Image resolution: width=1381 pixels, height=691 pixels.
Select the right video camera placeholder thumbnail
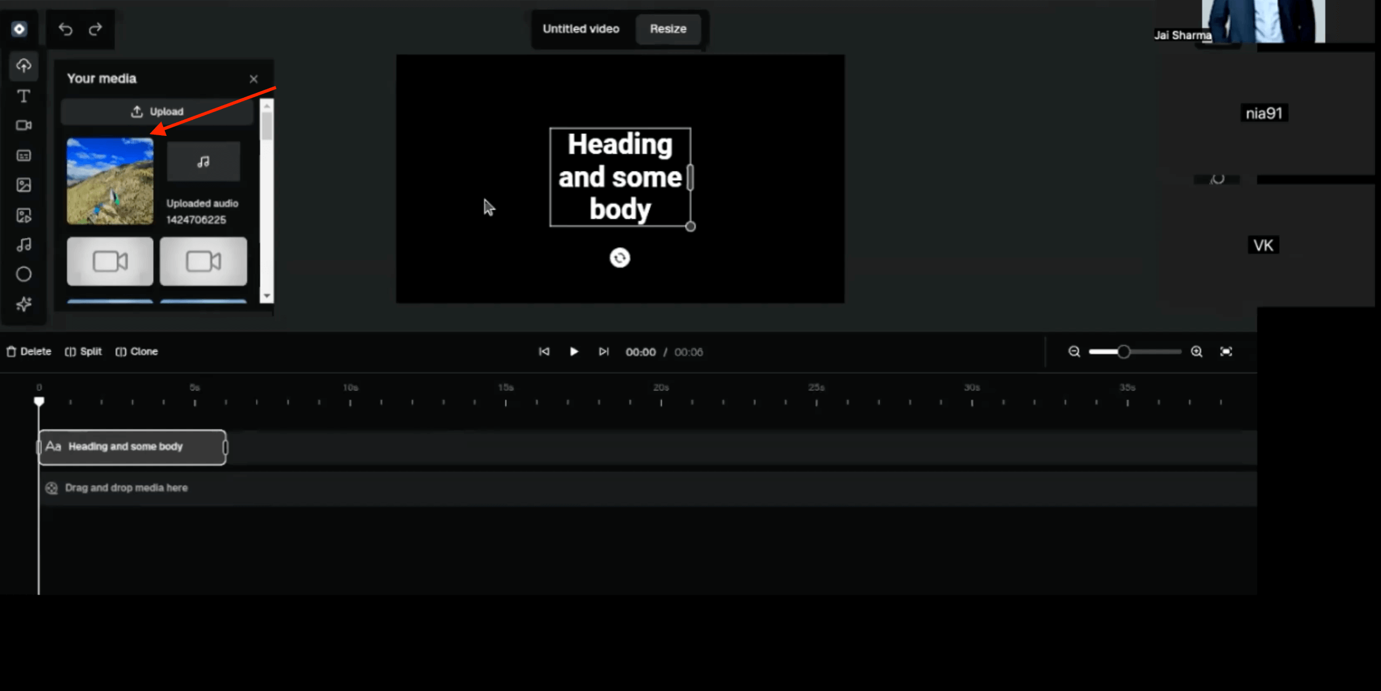click(x=203, y=261)
